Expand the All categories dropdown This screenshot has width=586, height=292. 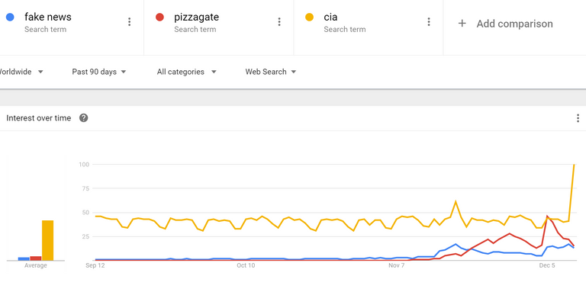pyautogui.click(x=186, y=72)
